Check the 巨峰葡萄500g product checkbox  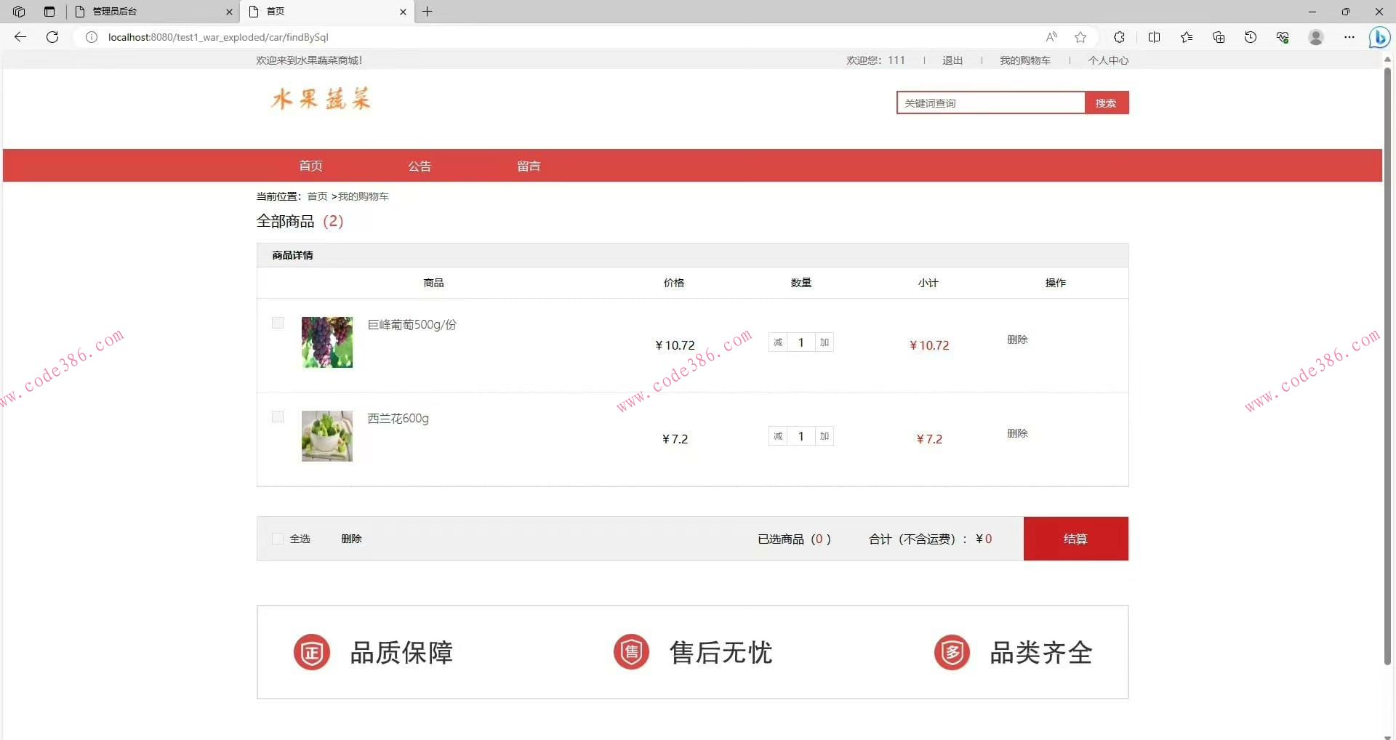tap(277, 323)
